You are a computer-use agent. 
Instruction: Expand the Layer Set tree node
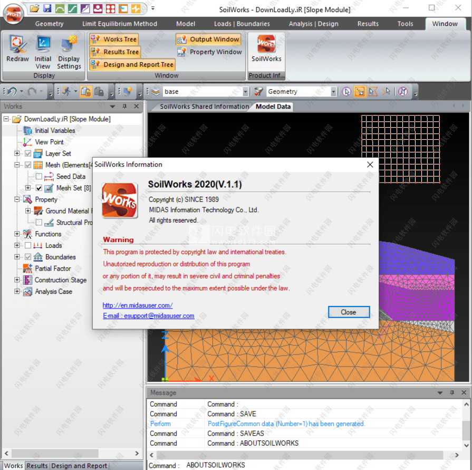tap(17, 154)
